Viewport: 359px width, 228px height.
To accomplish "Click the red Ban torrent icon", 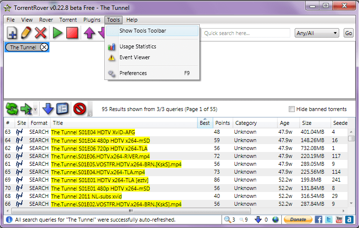I will (x=80, y=109).
